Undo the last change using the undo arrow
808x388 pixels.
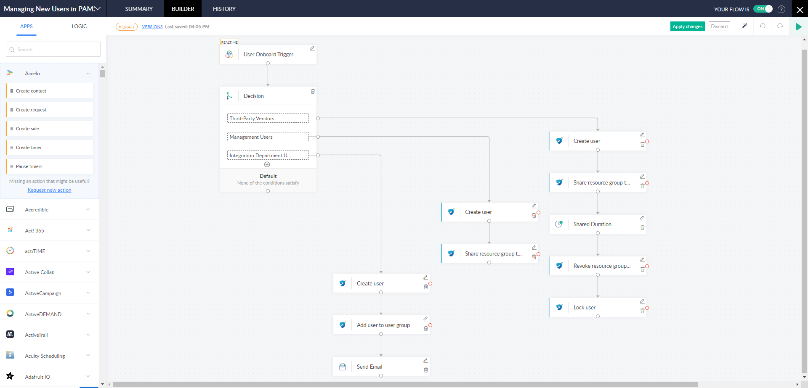point(762,26)
